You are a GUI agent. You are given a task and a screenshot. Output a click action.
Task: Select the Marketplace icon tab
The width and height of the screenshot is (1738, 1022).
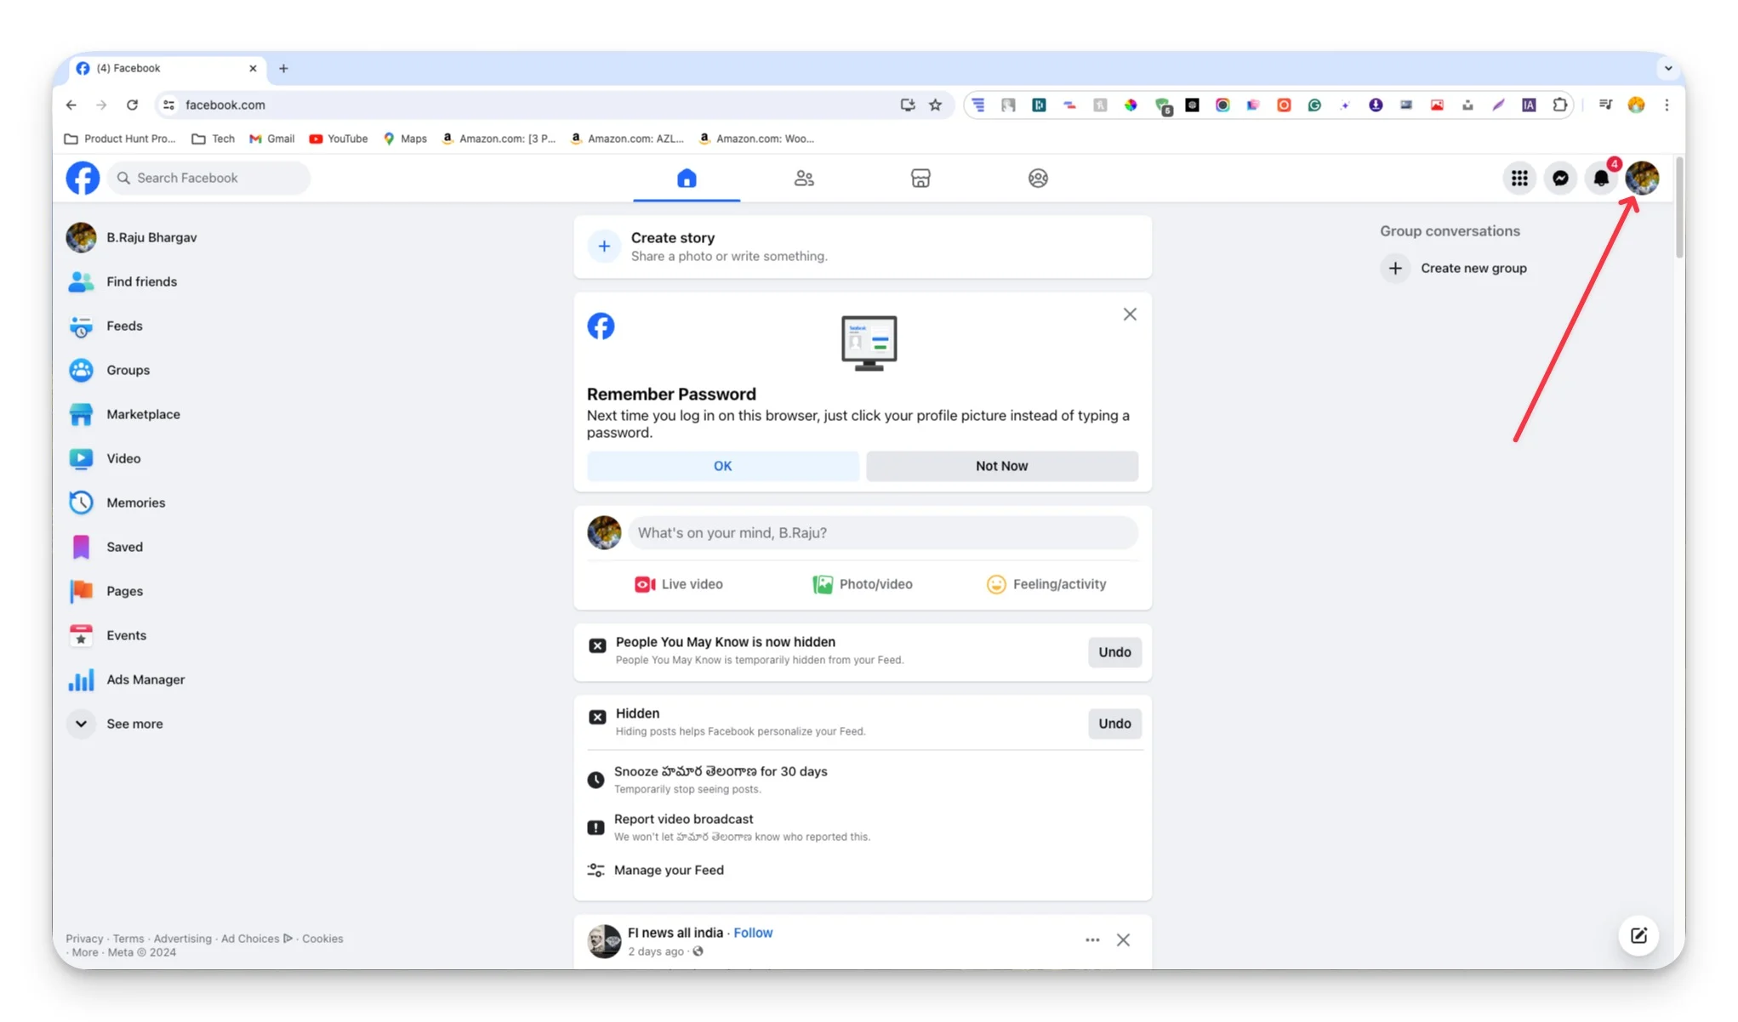pyautogui.click(x=920, y=178)
